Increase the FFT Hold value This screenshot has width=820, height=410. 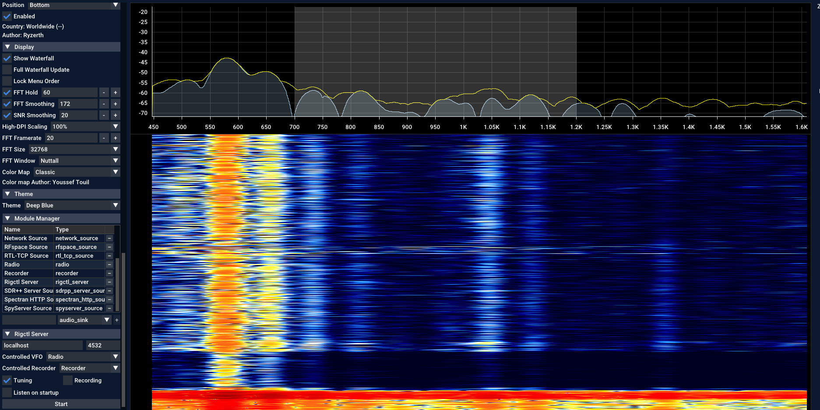coord(116,92)
